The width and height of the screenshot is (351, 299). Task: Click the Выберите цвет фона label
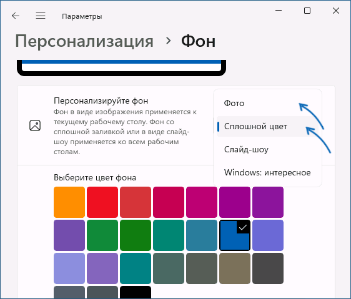(x=95, y=177)
